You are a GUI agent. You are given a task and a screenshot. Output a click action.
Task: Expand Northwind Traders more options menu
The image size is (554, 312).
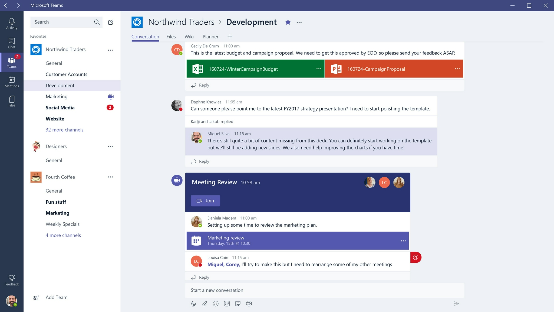pos(110,50)
